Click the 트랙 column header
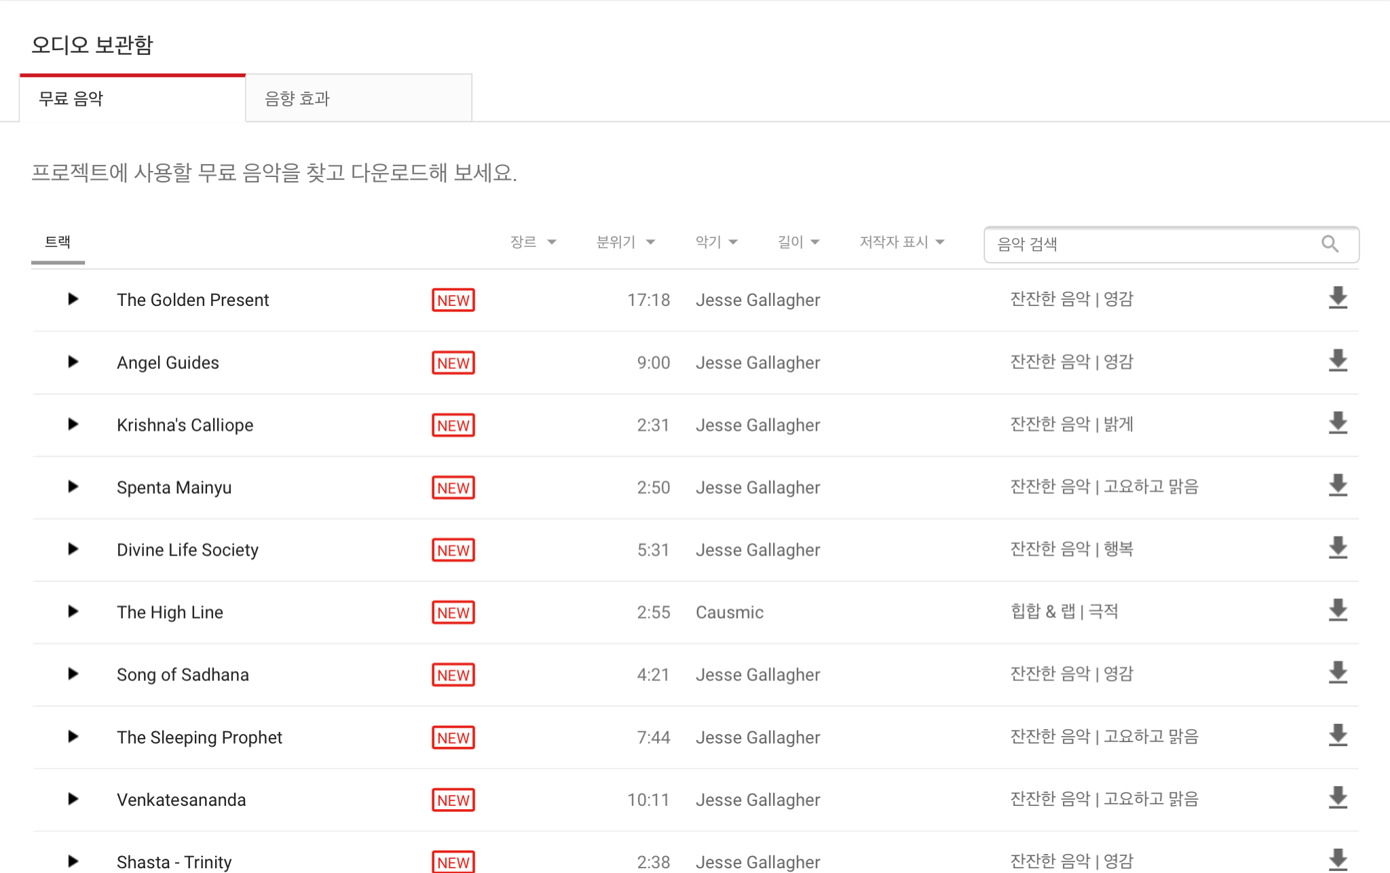 click(58, 242)
